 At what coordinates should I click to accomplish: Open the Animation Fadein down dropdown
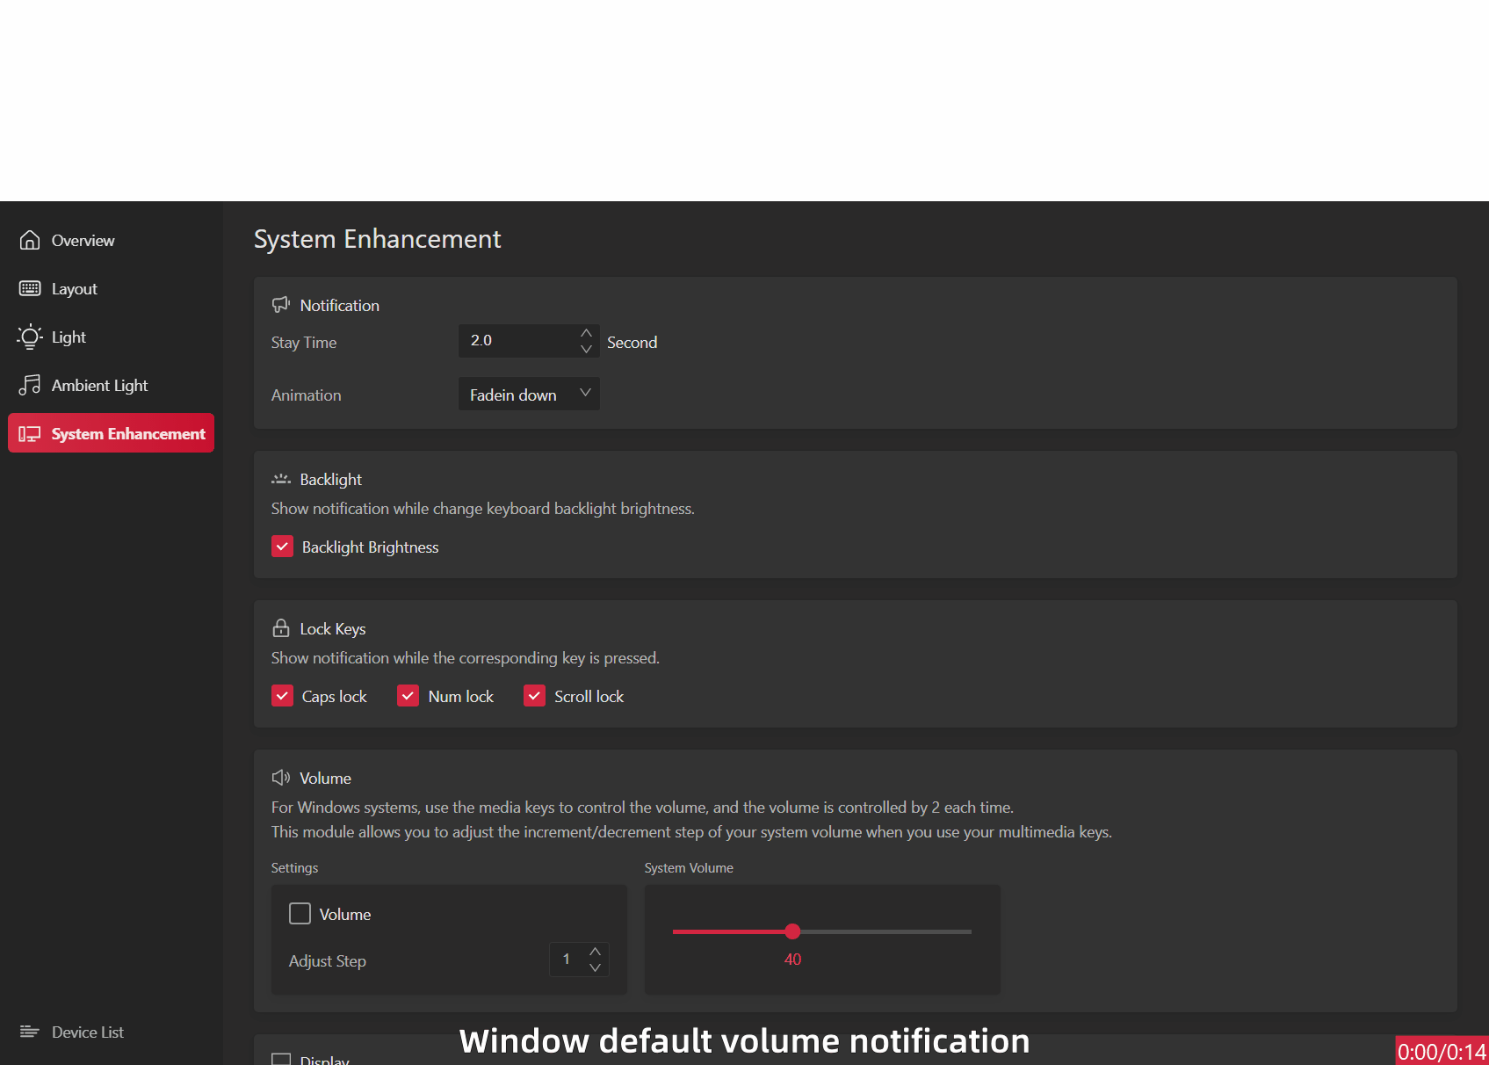click(529, 394)
